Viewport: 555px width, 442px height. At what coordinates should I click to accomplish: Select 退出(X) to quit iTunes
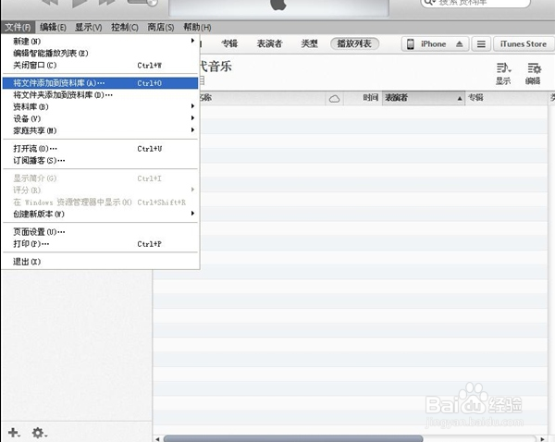pyautogui.click(x=100, y=262)
